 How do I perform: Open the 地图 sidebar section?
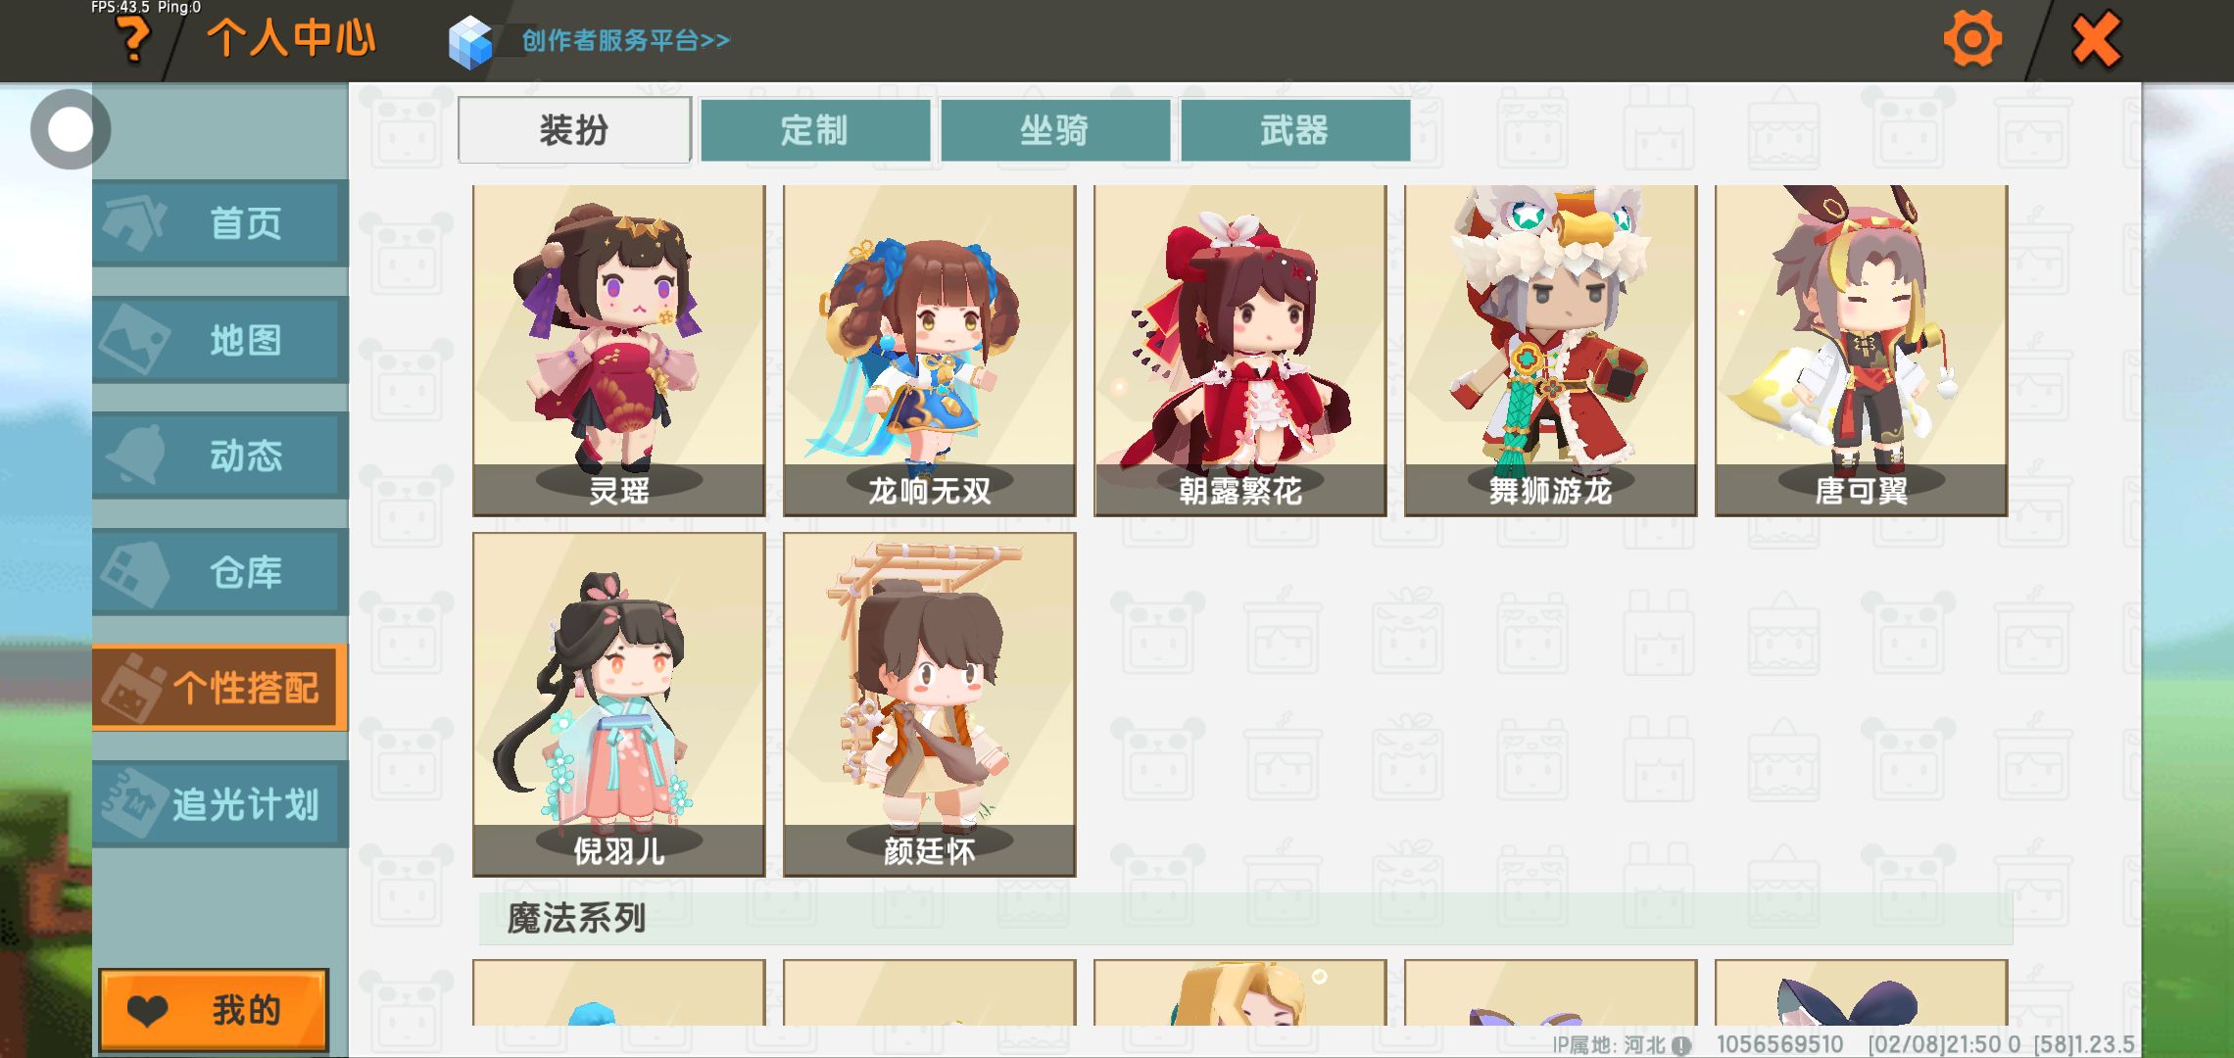[220, 339]
